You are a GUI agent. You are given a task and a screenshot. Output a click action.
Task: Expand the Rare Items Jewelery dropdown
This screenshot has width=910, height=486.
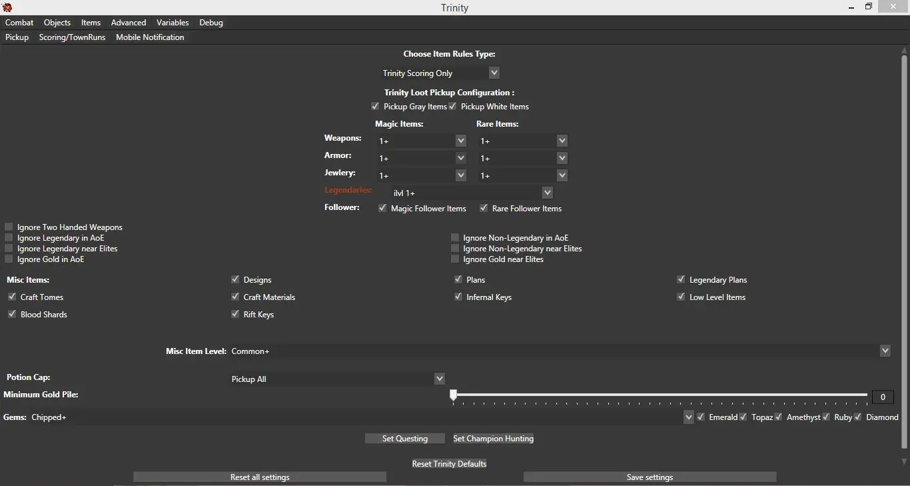tap(562, 175)
